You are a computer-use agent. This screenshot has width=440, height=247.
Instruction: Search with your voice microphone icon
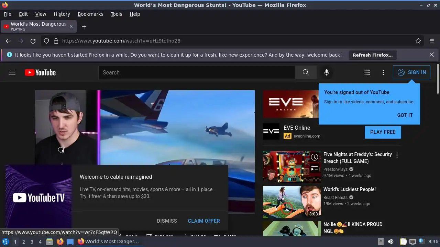[327, 72]
